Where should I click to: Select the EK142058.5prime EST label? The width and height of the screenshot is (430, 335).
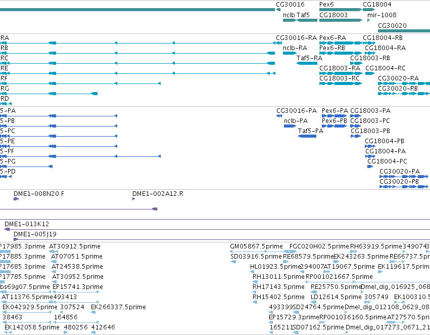point(32,327)
